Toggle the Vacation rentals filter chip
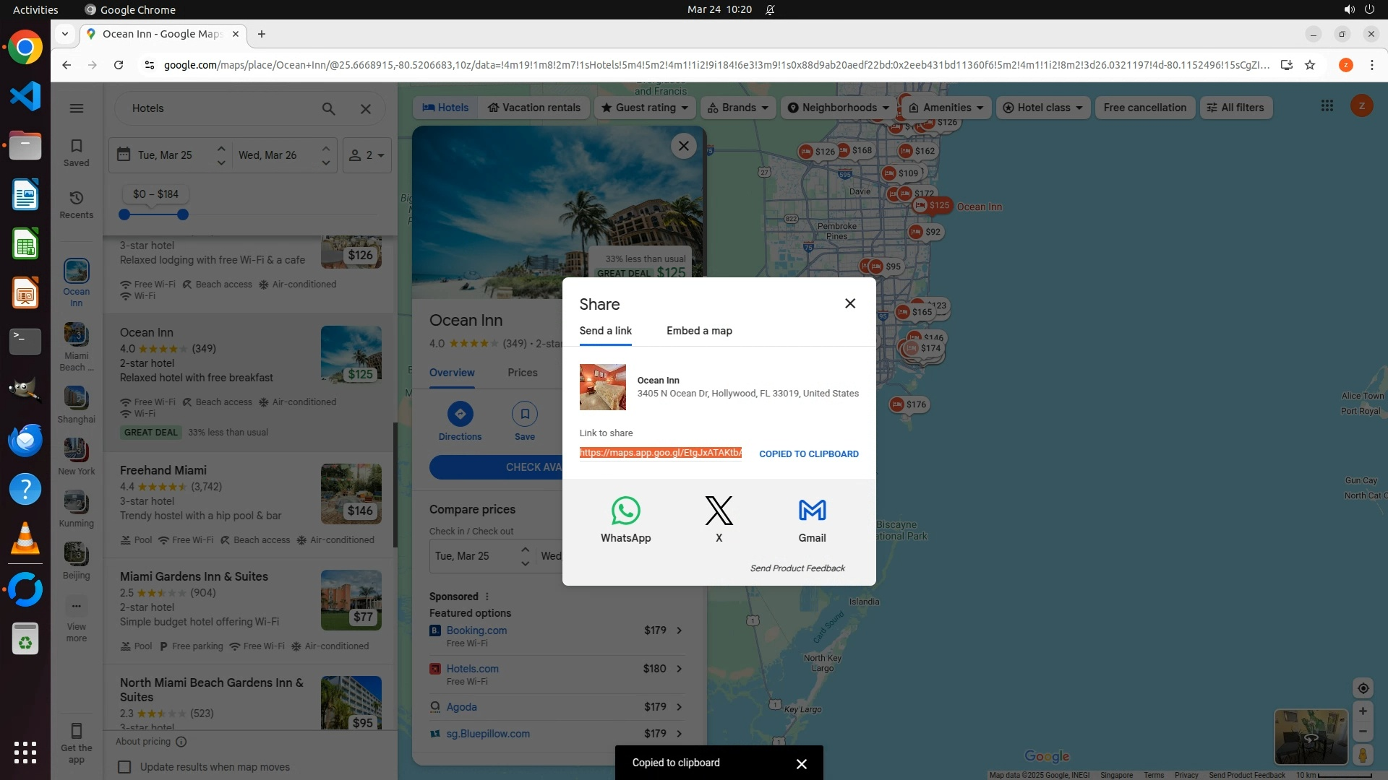This screenshot has width=1388, height=780. pos(534,108)
